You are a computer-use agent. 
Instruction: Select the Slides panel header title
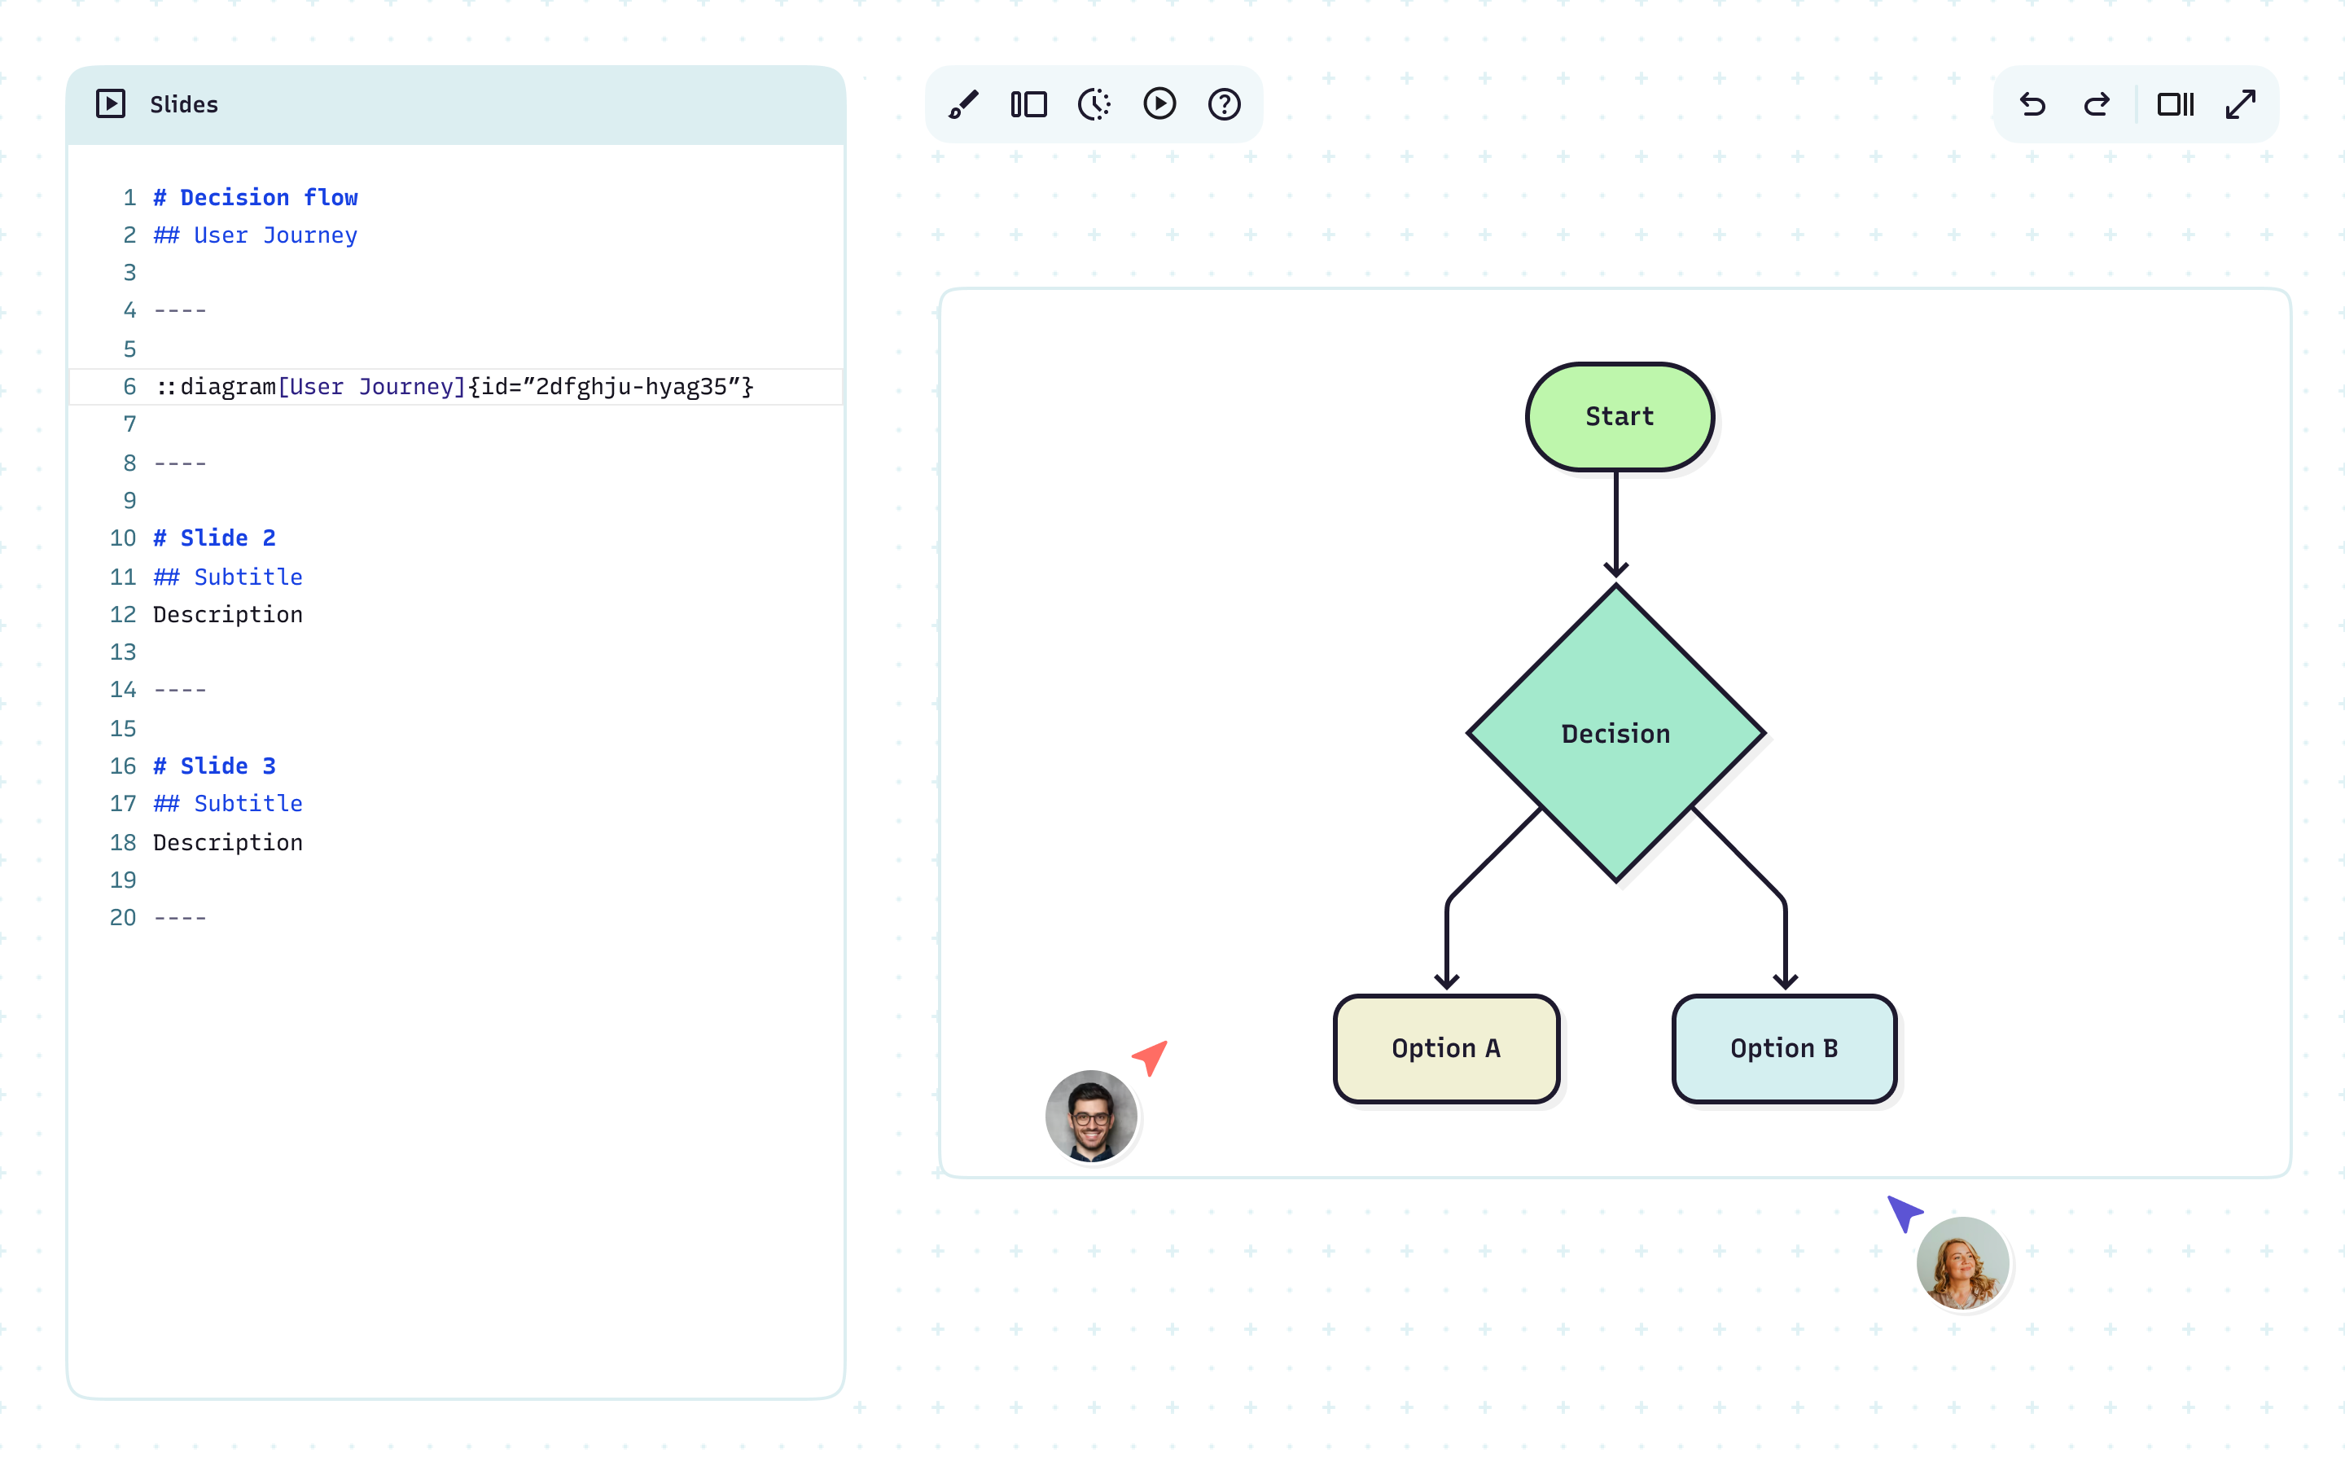[183, 105]
